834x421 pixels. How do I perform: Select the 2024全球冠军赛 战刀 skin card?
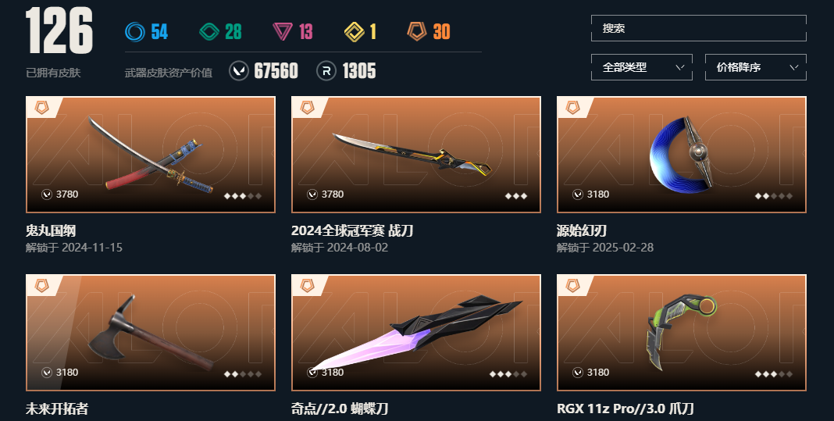click(x=416, y=155)
